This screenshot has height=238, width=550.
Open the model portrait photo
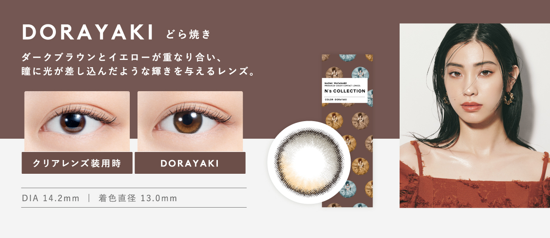(x=475, y=116)
